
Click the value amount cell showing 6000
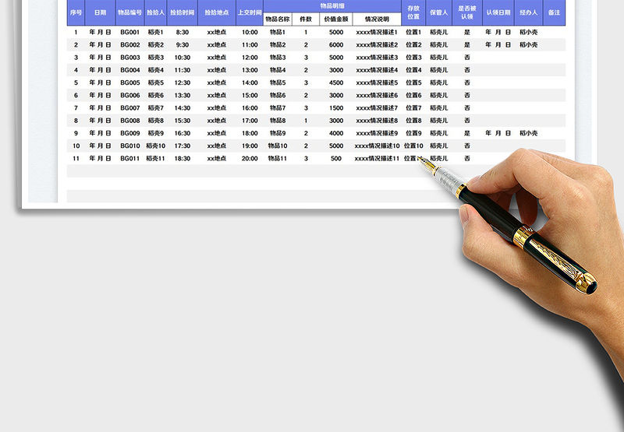tap(336, 45)
